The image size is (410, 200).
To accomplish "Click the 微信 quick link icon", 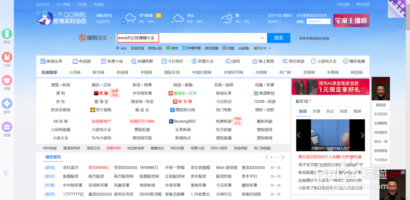I will point(168,48).
